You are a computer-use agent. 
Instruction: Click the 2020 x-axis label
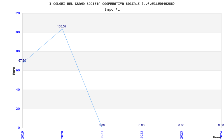62,135
